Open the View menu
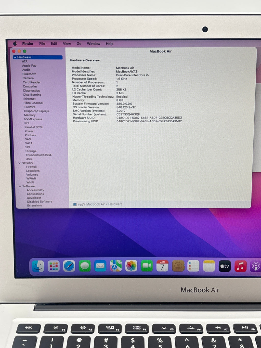The image size is (261, 348). [x=67, y=44]
